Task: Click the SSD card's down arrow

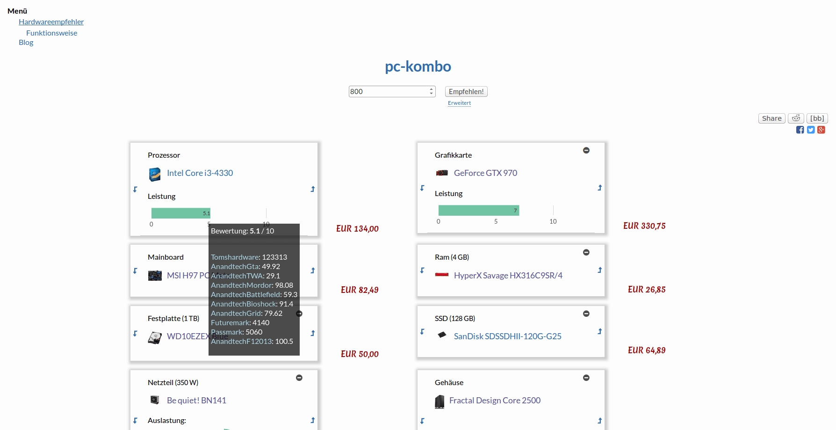Action: [422, 332]
